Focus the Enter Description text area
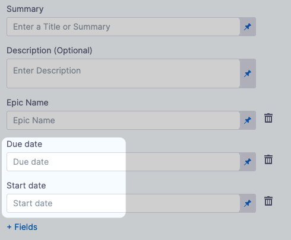 coord(124,73)
